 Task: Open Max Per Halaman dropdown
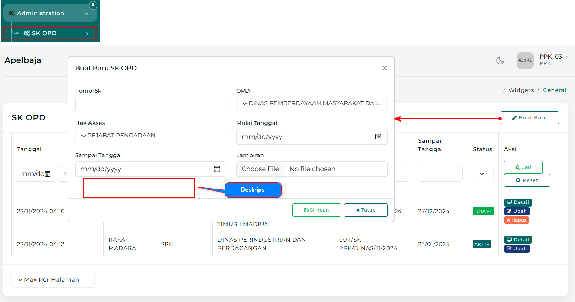click(53, 280)
